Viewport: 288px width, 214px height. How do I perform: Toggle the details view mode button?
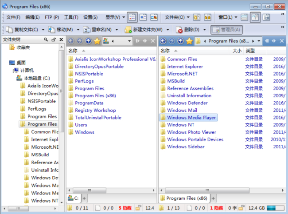[x=132, y=17]
